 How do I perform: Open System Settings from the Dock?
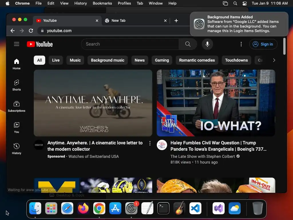131,208
